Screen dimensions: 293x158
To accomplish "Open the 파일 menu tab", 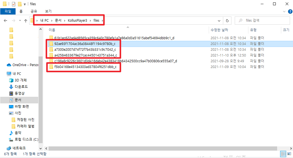I will point(8,11).
